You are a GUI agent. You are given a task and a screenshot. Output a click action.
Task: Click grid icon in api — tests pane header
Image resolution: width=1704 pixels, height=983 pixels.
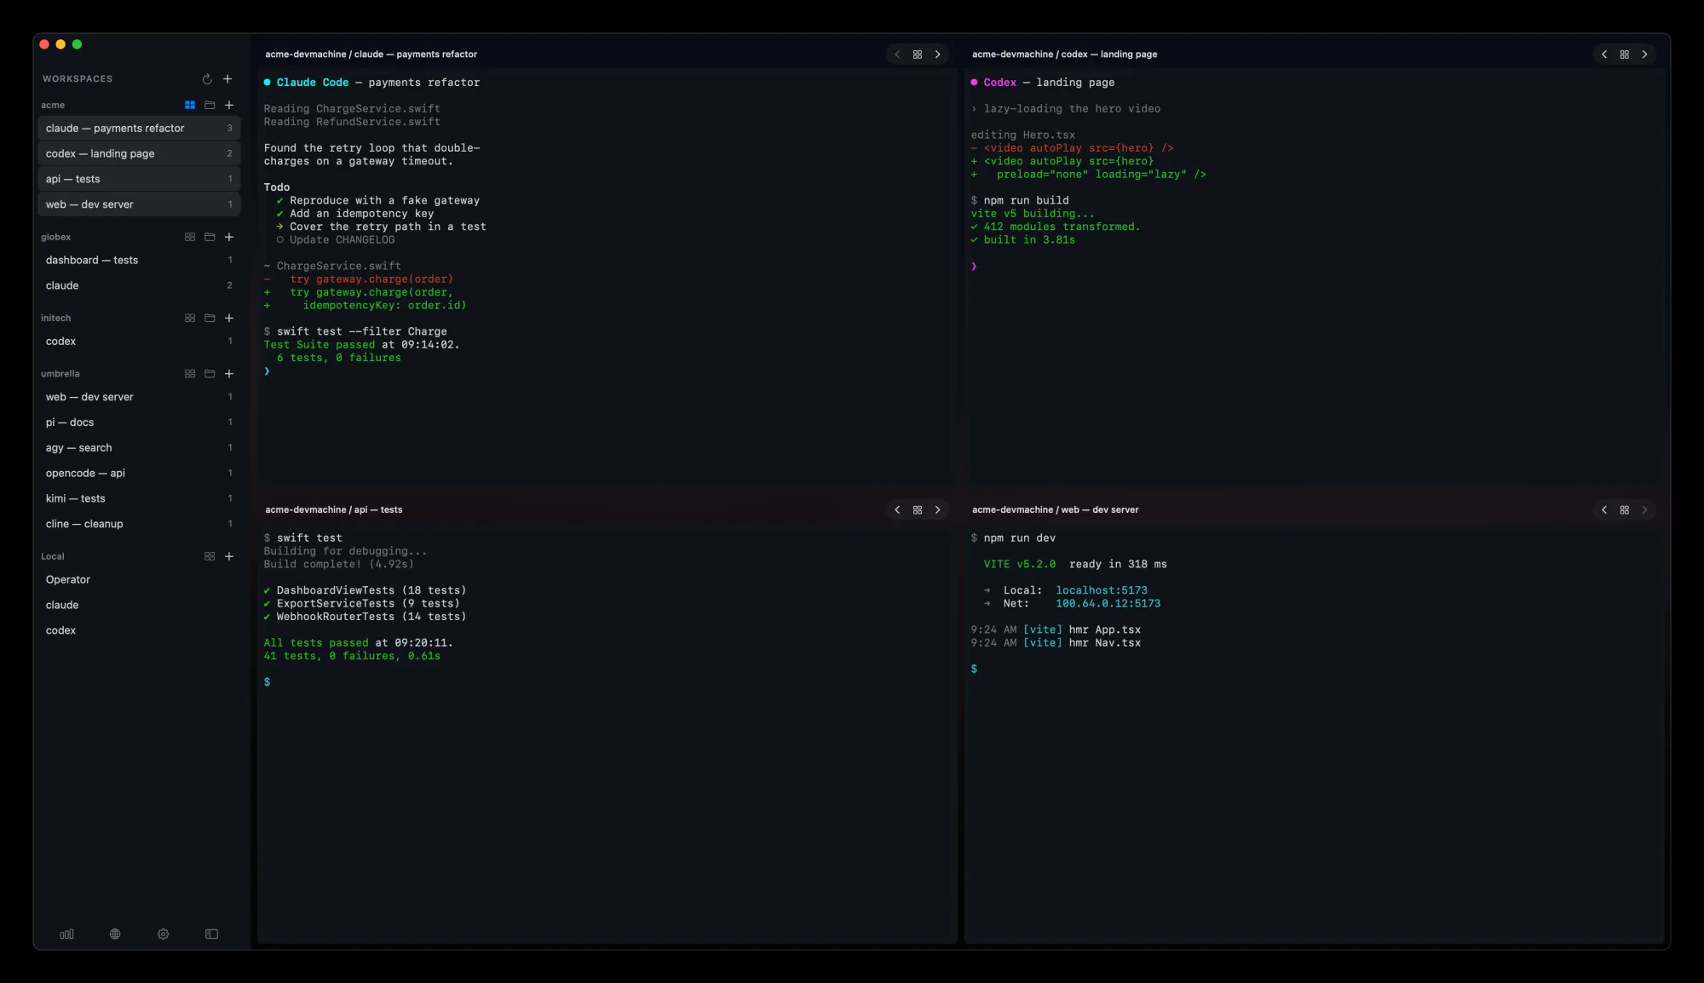click(918, 510)
